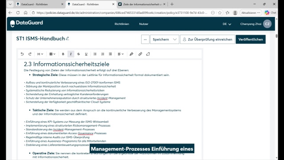
Task: Open the Nutzer navigation item
Action: click(144, 24)
